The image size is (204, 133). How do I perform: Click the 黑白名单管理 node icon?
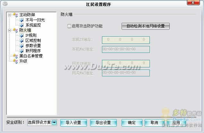[x=15, y=56]
